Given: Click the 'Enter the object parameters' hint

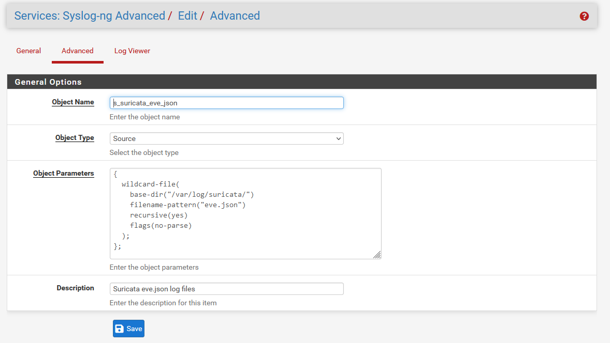Looking at the screenshot, I should [154, 268].
